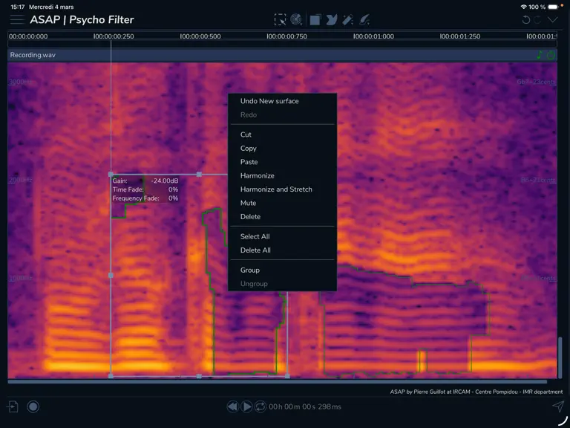Click the battery indicator in status bar
The width and height of the screenshot is (570, 428).
pyautogui.click(x=553, y=7)
